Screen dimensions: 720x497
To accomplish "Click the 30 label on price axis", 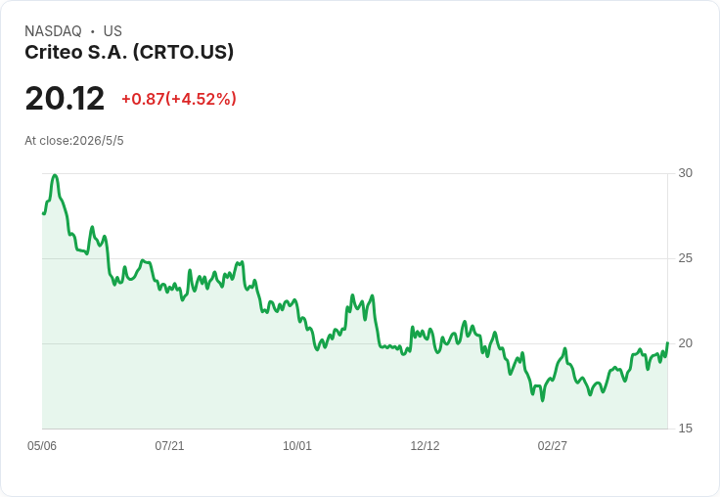I will pos(685,173).
